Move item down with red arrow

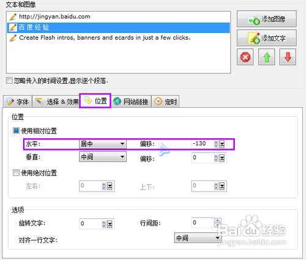click(x=288, y=57)
